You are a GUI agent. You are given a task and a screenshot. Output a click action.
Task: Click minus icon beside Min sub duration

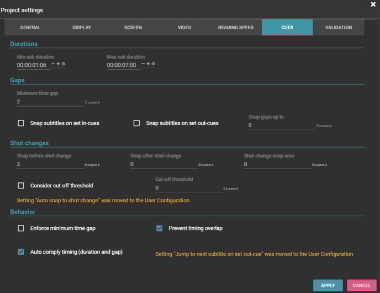coord(53,64)
